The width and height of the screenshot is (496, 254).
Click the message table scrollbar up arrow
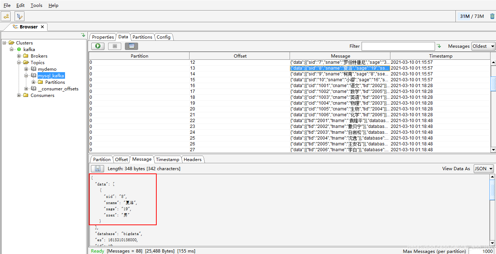[493, 62]
